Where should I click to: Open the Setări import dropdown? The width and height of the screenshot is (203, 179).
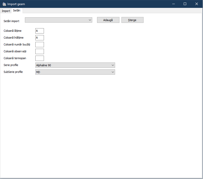click(59, 20)
